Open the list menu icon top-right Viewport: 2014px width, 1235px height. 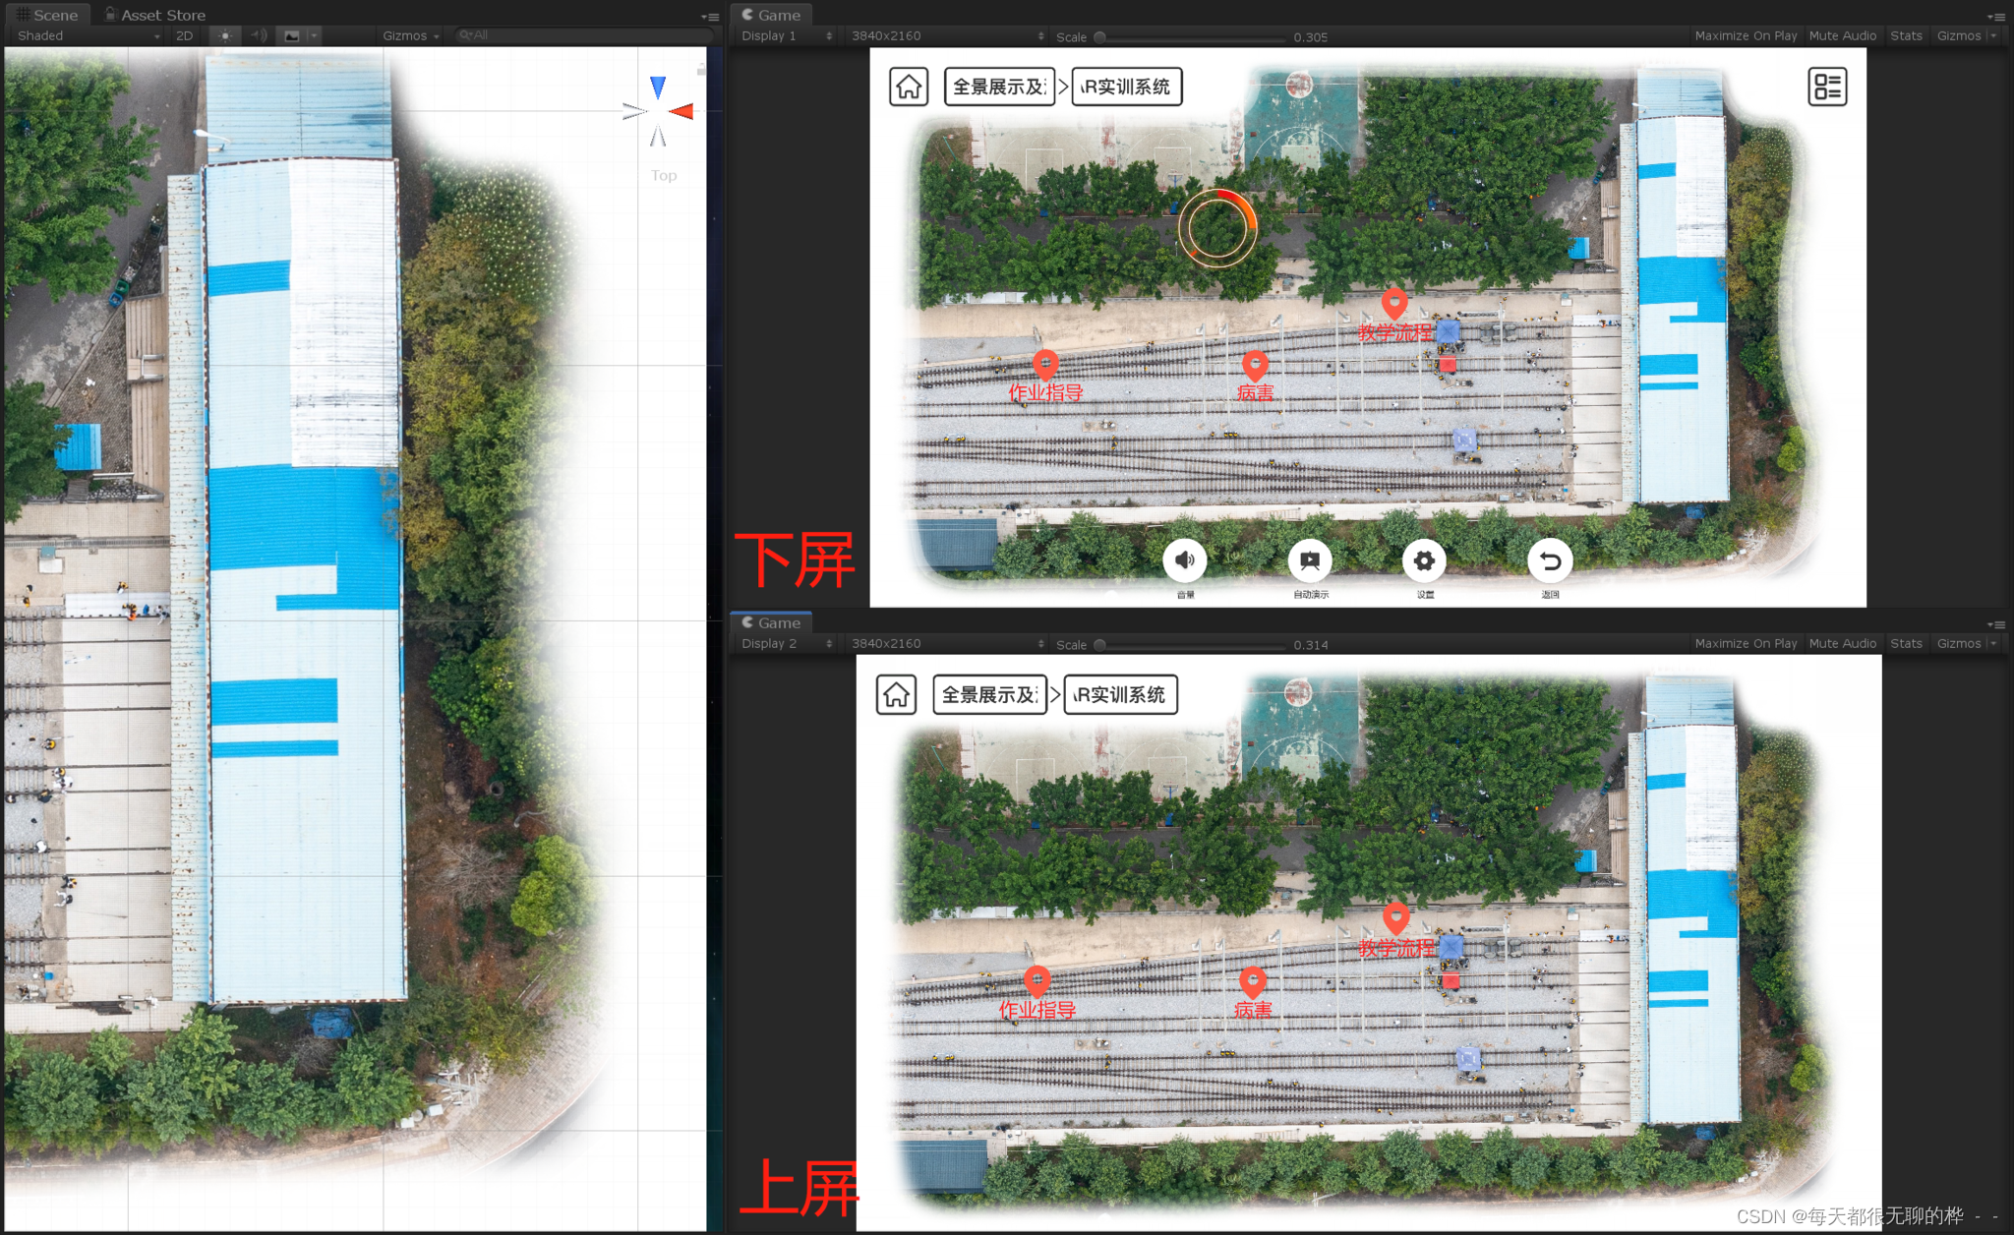(1826, 87)
